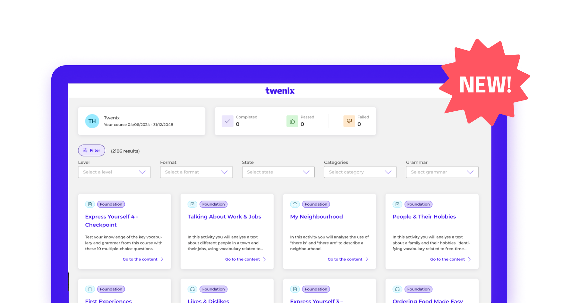The height and width of the screenshot is (303, 563).
Task: Click the Express Yourself 4 card description text
Action: 124,243
